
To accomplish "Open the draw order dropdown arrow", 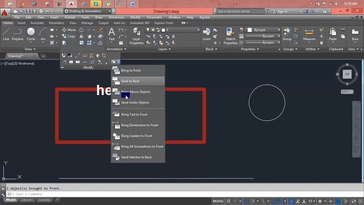I will click(119, 61).
